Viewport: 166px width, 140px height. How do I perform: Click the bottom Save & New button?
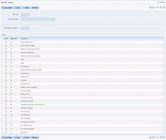pos(7,137)
